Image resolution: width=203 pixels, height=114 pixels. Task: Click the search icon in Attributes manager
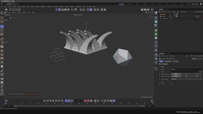coord(193,56)
